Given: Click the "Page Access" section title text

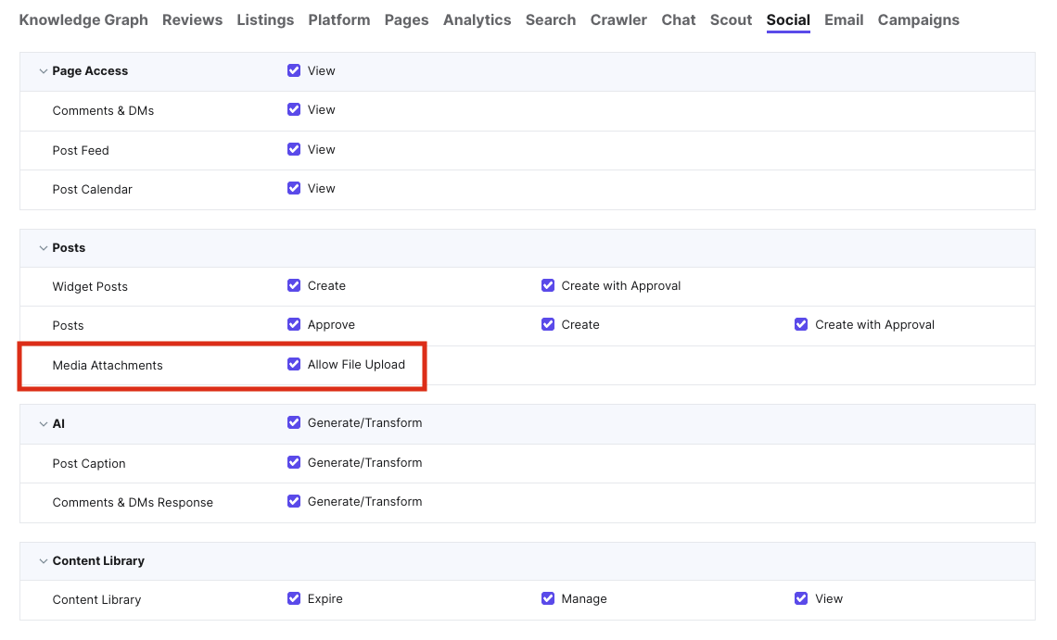Looking at the screenshot, I should click(x=90, y=71).
